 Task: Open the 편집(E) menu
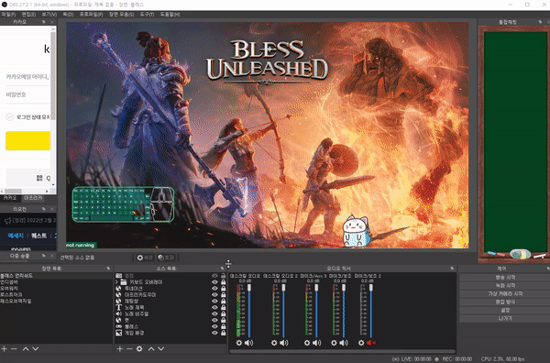point(28,15)
